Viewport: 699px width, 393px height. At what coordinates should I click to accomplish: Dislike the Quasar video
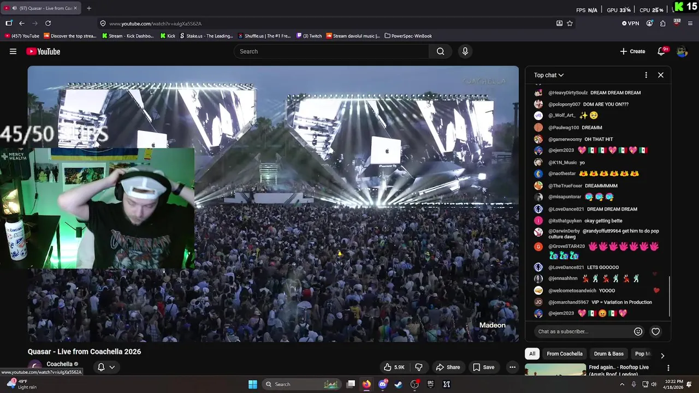(x=419, y=367)
